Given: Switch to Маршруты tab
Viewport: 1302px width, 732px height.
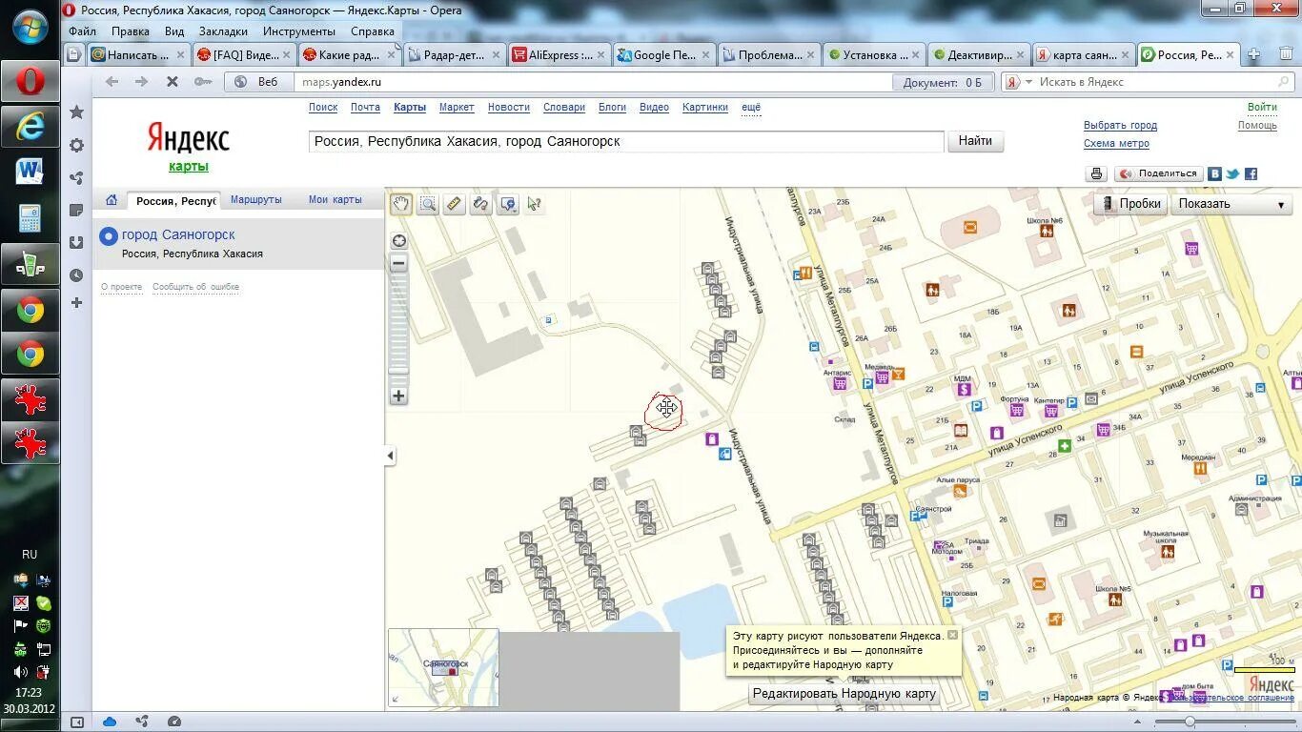Looking at the screenshot, I should (256, 200).
